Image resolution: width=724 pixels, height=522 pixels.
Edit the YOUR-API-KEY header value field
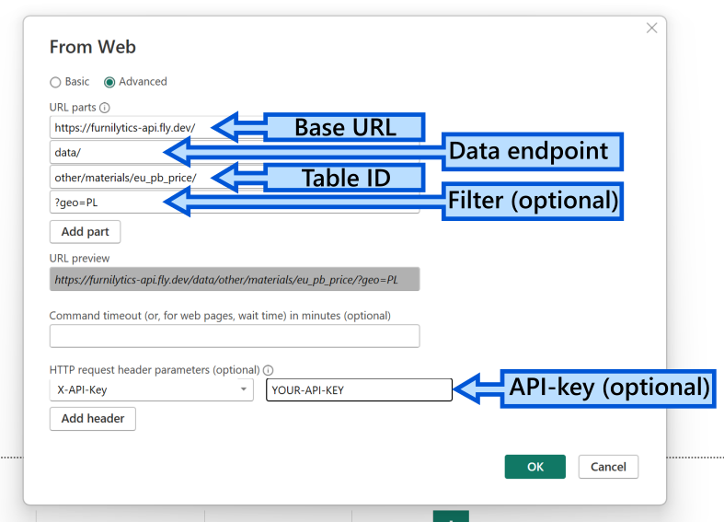(x=359, y=389)
